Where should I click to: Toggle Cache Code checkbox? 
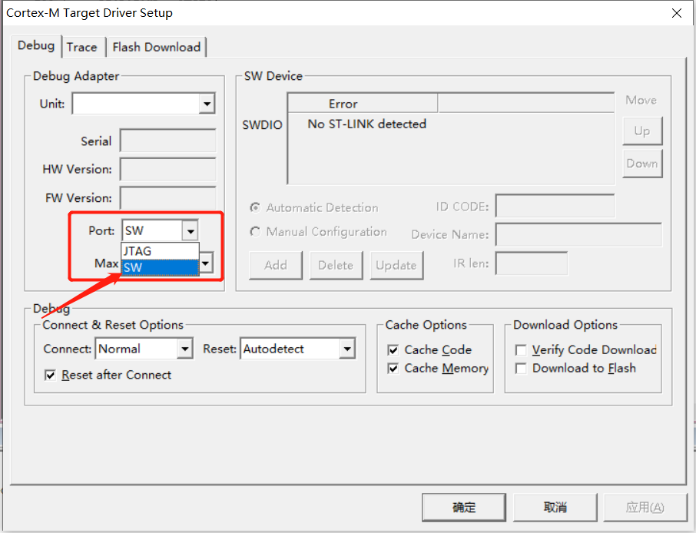tap(393, 350)
